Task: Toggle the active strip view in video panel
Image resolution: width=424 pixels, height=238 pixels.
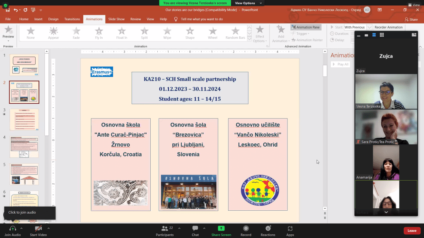Action: pos(374,35)
